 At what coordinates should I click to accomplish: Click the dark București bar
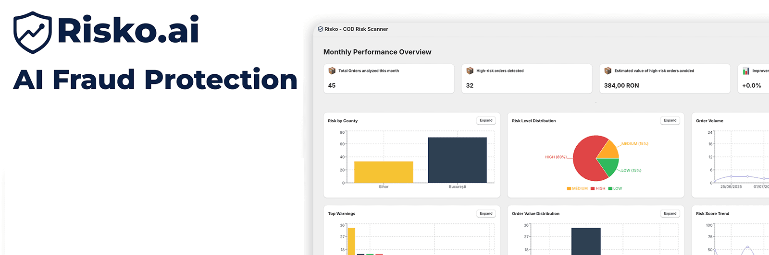pyautogui.click(x=457, y=160)
